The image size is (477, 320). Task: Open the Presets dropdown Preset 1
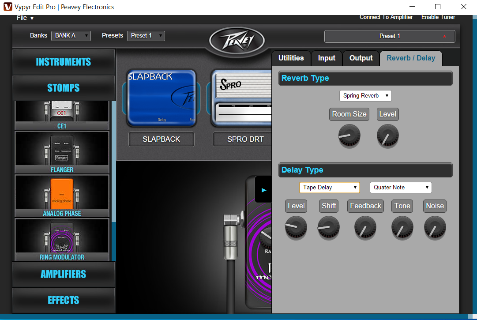(x=146, y=36)
